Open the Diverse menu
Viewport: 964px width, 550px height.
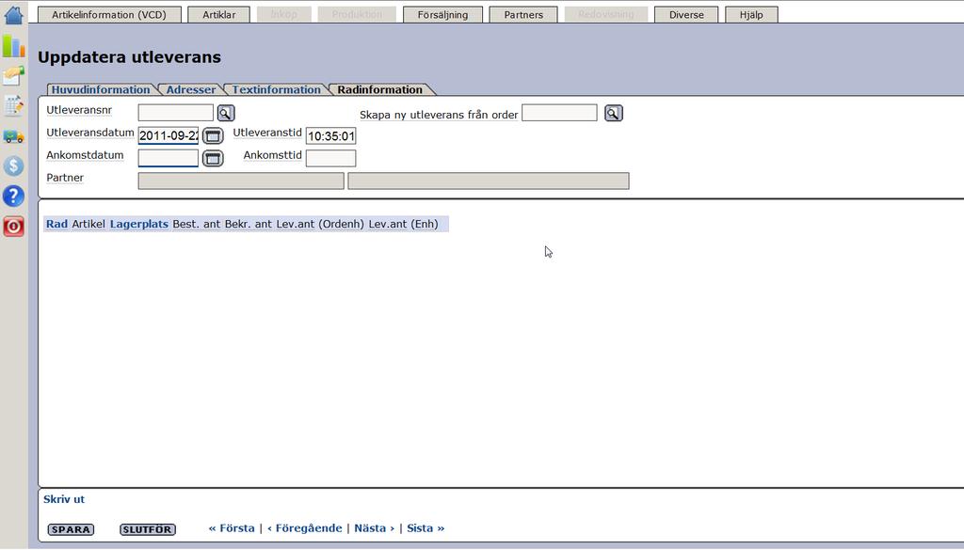(686, 15)
